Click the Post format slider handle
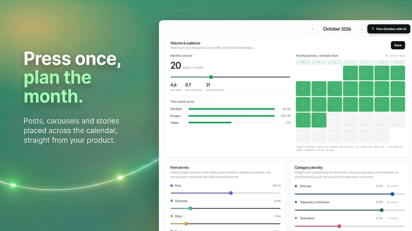 231,193
